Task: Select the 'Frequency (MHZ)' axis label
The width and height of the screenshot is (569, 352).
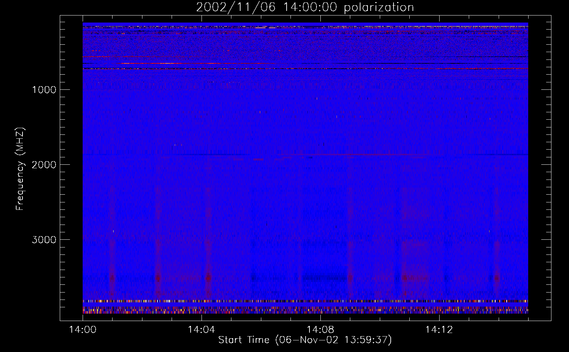Action: pos(20,169)
